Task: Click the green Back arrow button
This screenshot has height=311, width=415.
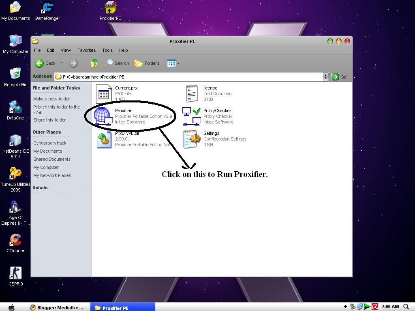Action: point(39,63)
